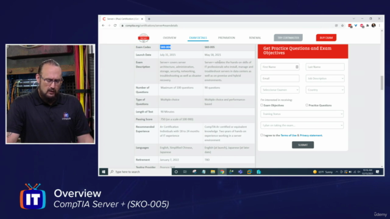Check the Exam Objectives checkbox

(261, 105)
